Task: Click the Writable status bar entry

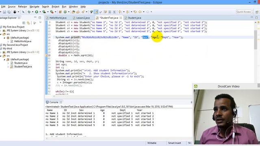Action: (152, 143)
